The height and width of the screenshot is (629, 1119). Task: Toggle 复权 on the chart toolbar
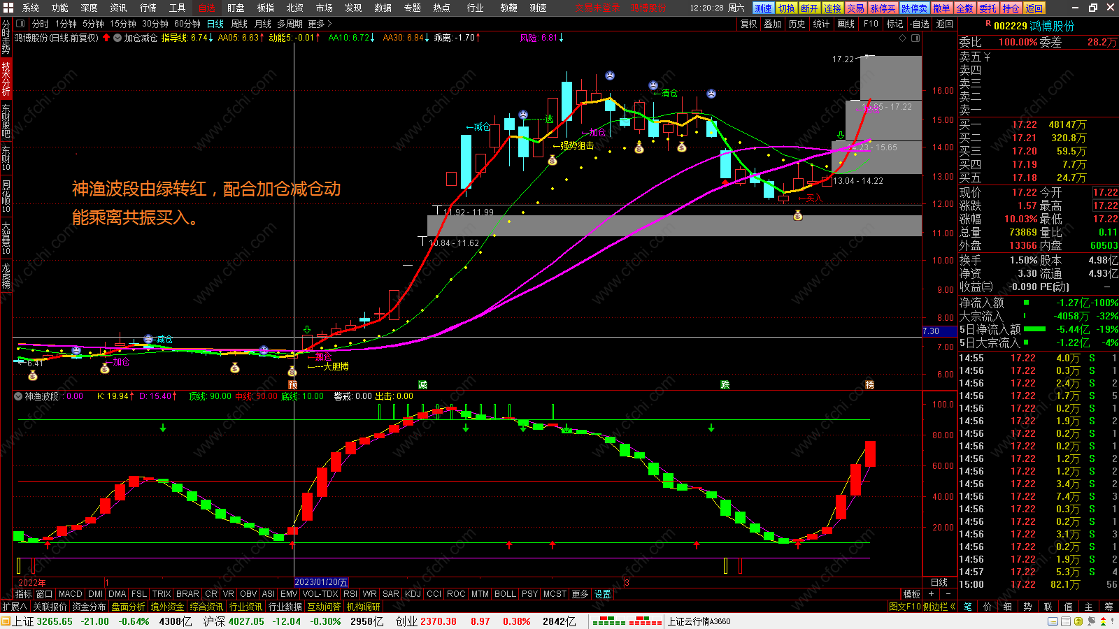coord(749,24)
